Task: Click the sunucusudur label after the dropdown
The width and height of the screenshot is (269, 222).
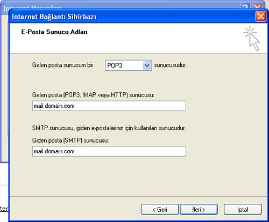Action: point(171,65)
